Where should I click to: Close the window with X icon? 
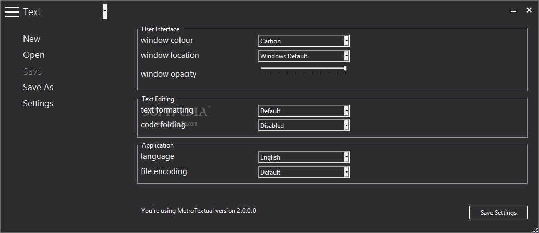point(529,10)
